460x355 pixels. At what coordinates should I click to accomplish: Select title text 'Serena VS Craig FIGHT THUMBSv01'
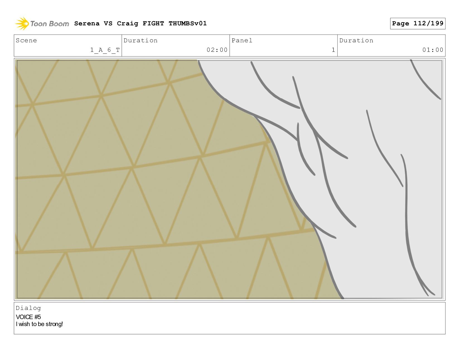click(141, 23)
